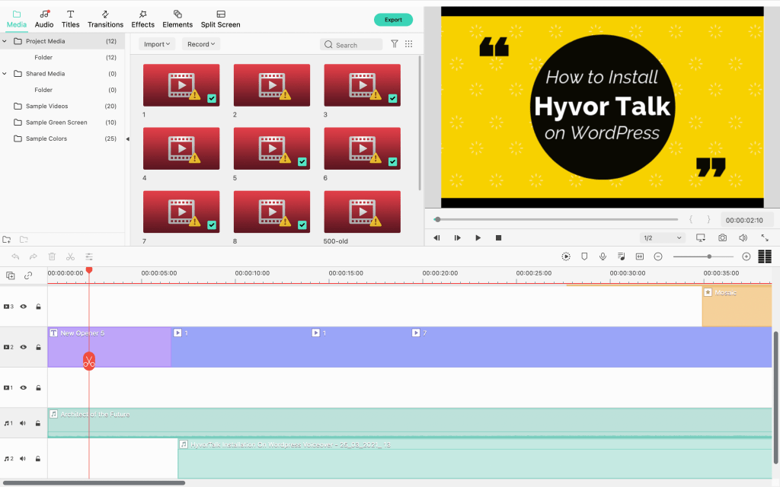
Task: Click the split scissors icon in timeline toolbar
Action: tap(70, 257)
